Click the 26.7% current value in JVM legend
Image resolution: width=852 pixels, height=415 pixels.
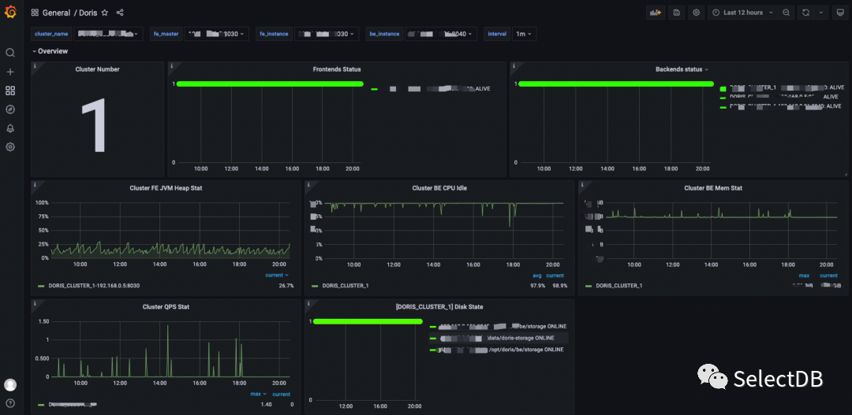coord(286,285)
